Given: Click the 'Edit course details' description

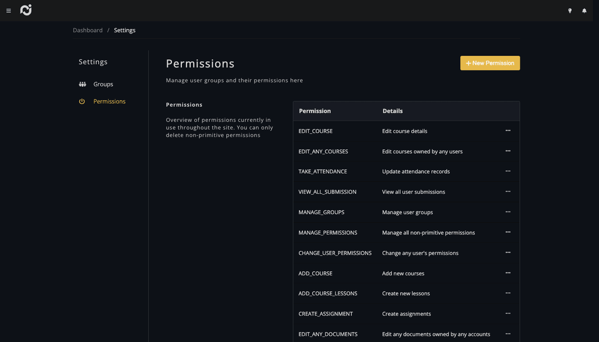Looking at the screenshot, I should [404, 131].
